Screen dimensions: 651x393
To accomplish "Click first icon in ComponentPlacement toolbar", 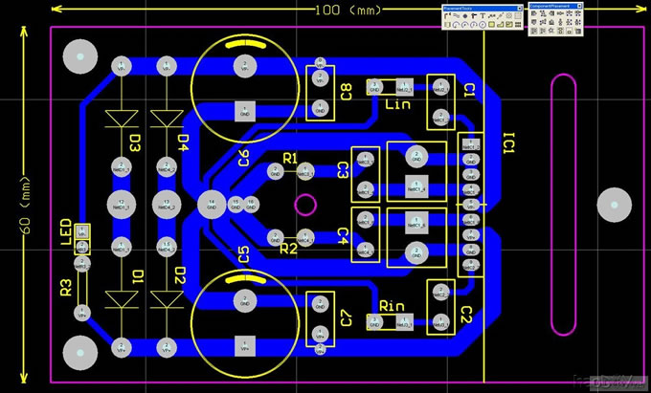I will point(534,13).
